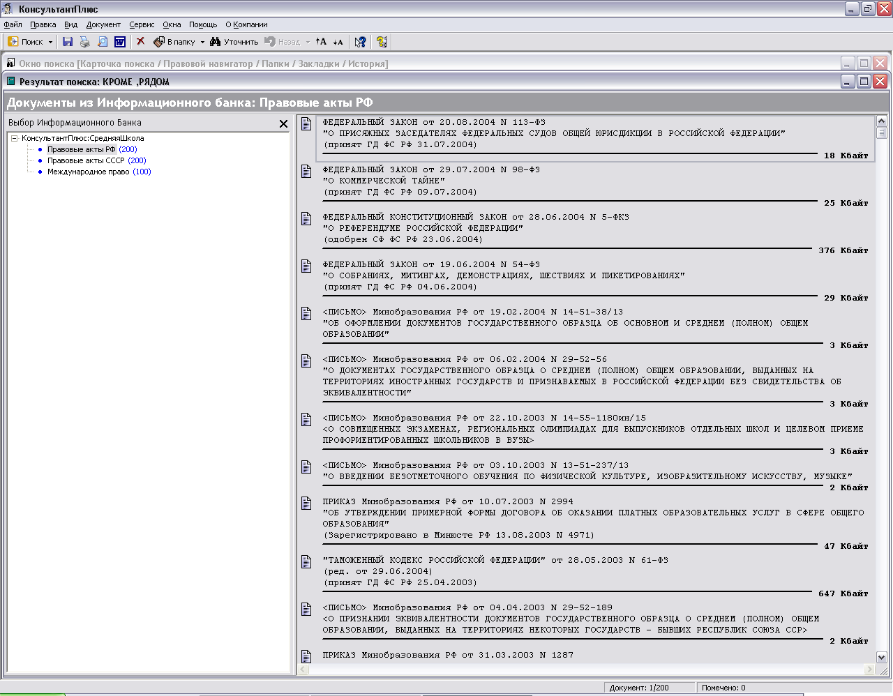Viewport: 893px width, 696px height.
Task: Click the Документ: 1/200 status field
Action: [649, 688]
